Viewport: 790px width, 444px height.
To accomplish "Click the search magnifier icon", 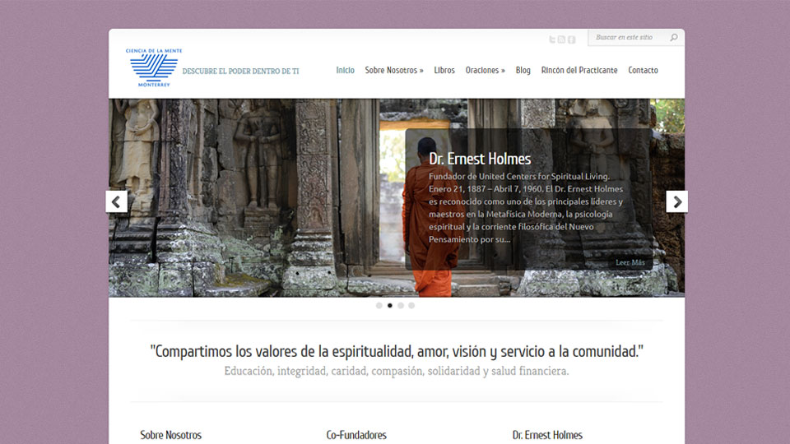I will coord(674,38).
